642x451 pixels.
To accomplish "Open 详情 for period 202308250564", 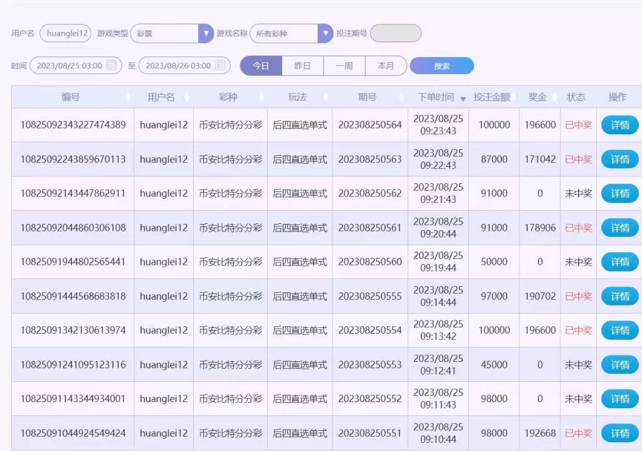I will click(x=619, y=125).
